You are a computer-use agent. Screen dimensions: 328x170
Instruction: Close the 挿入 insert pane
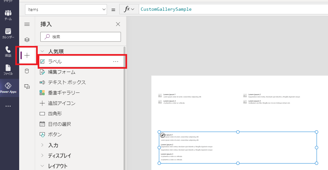118,24
